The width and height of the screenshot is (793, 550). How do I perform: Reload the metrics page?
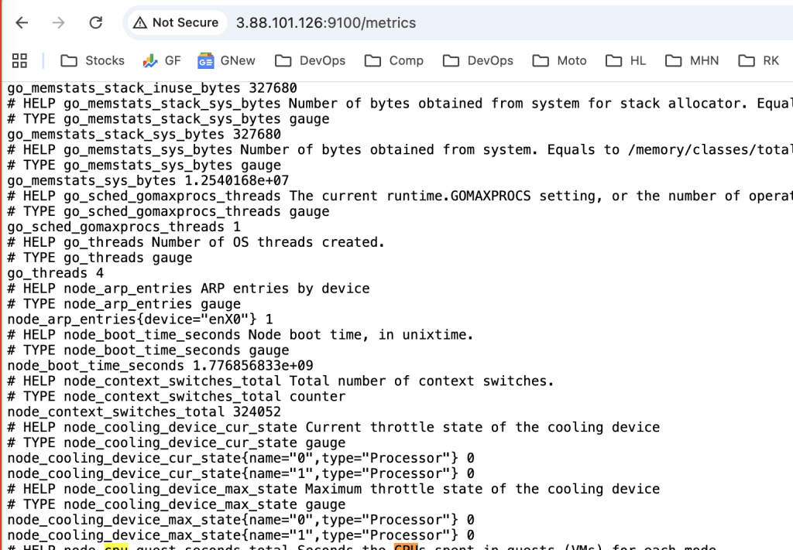click(96, 23)
